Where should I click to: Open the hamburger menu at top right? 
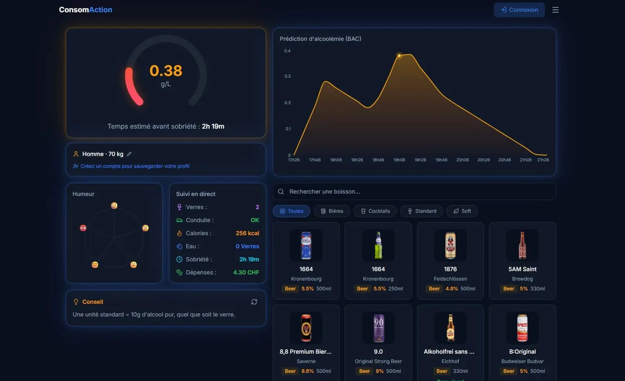click(555, 9)
